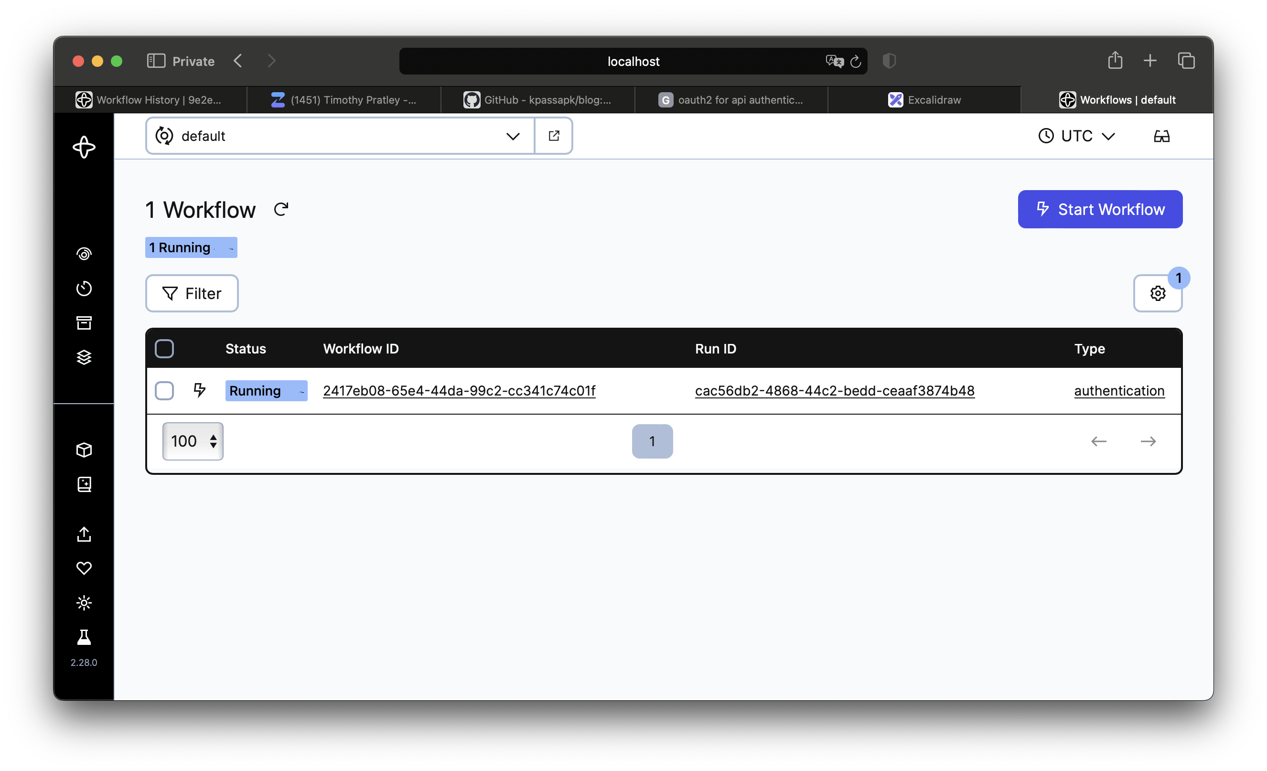Click the workflow lightning bolt icon
The width and height of the screenshot is (1267, 771).
(199, 390)
